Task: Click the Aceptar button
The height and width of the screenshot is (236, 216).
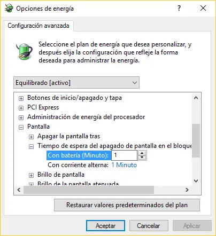Action: pos(105,226)
